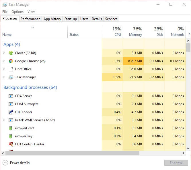Switch to the Performance tab
The height and width of the screenshot is (170, 191).
tap(30, 19)
